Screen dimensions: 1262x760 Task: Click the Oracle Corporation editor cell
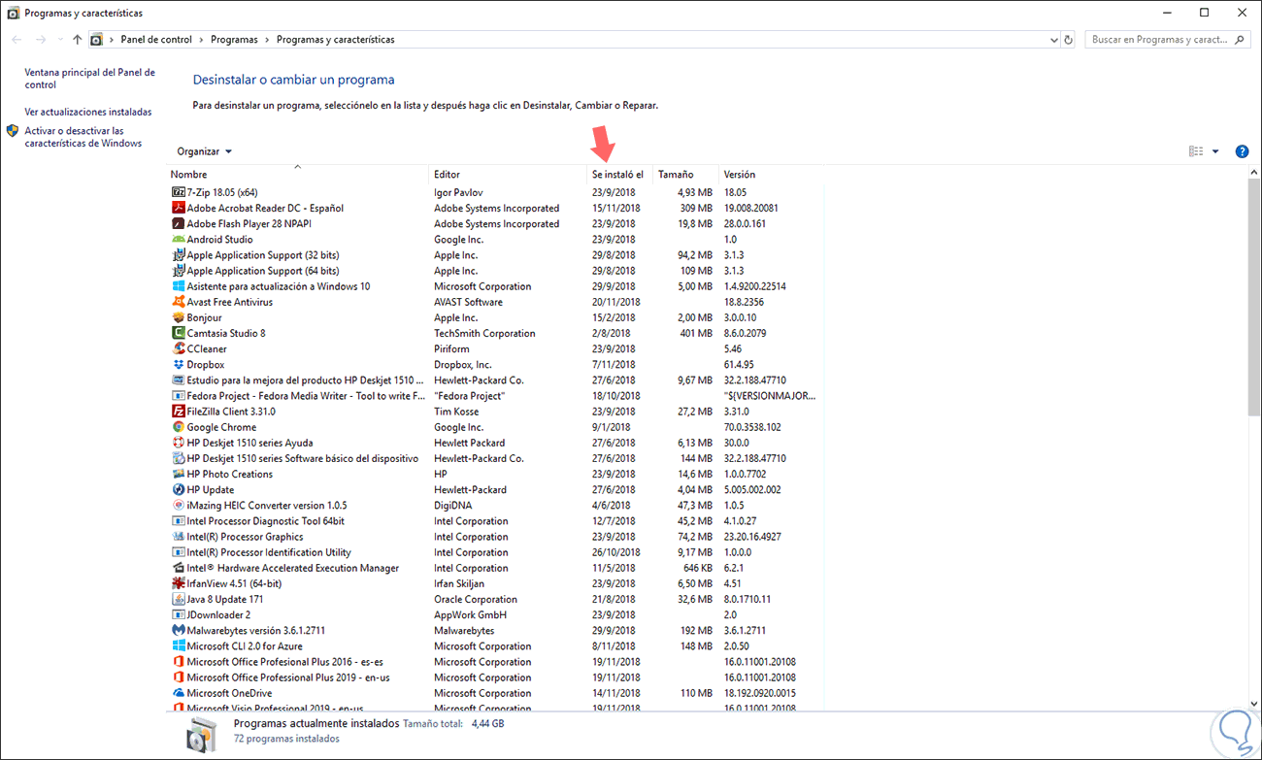476,599
